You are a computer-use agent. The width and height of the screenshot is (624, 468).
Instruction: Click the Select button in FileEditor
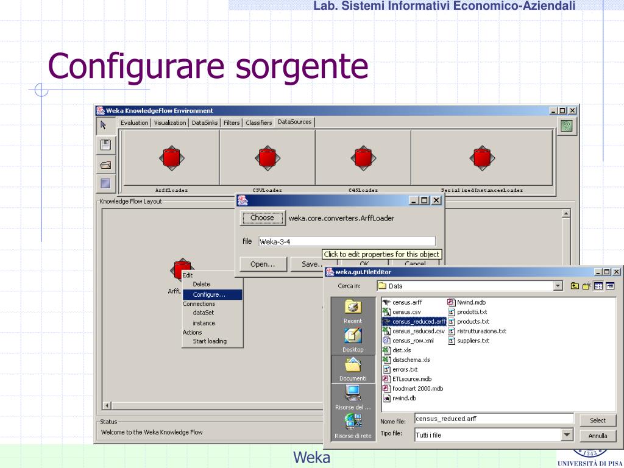(598, 420)
